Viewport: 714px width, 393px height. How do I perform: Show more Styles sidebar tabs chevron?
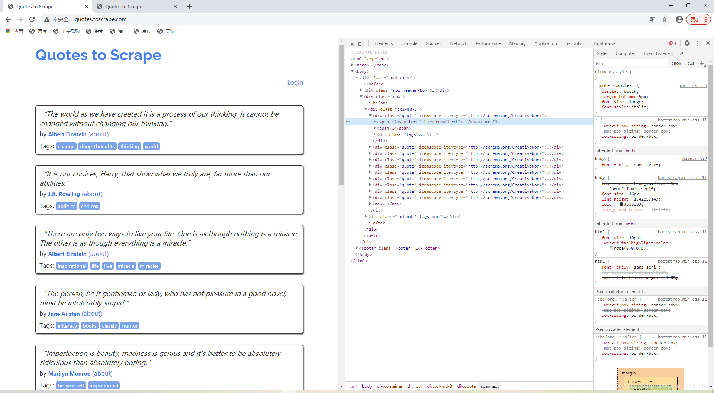(x=682, y=53)
